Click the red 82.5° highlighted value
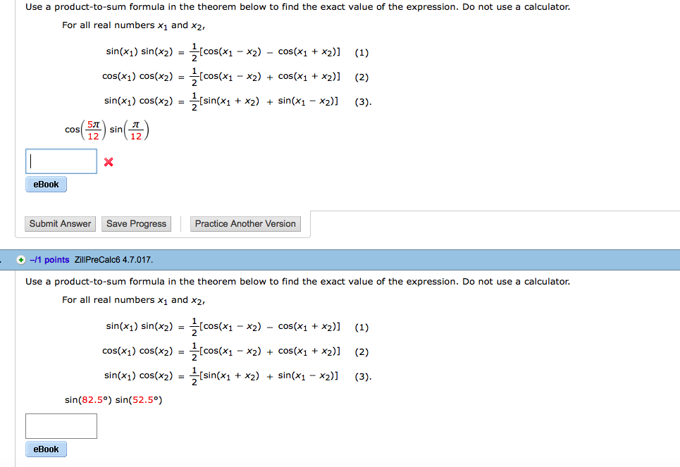This screenshot has width=680, height=467. pos(94,400)
